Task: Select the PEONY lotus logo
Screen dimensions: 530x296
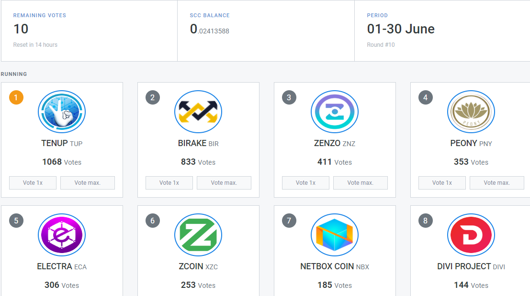Action: pyautogui.click(x=471, y=112)
